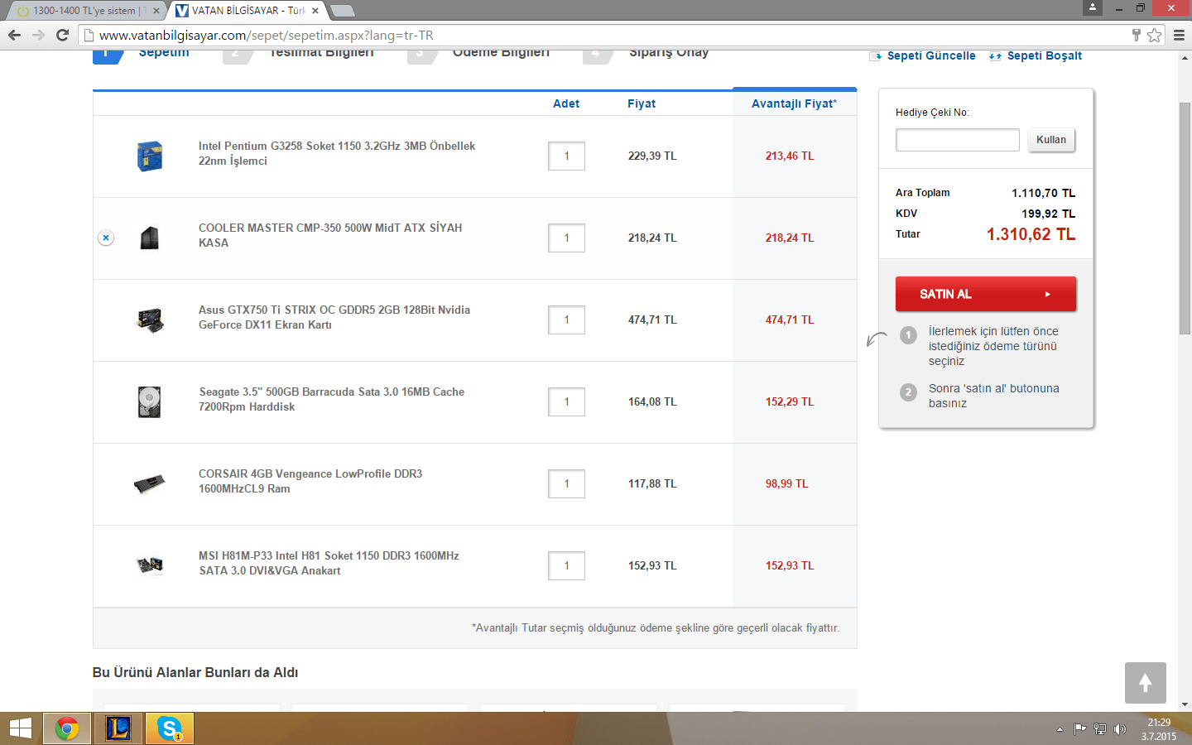Click the Fiyat column header
1192x745 pixels.
[642, 103]
